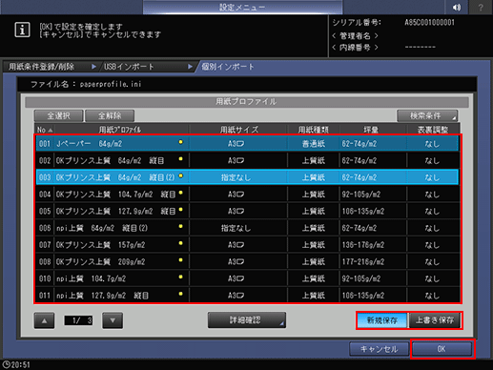The width and height of the screenshot is (493, 370).
Task: Select row 008 OKプリンス上質 209g/m2
Action: coord(247,261)
